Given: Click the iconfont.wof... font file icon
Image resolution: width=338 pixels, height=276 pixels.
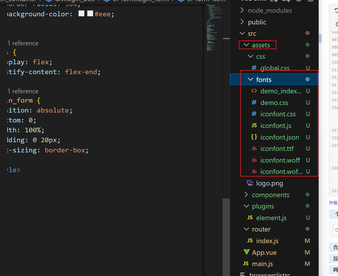Looking at the screenshot, I should click(254, 171).
